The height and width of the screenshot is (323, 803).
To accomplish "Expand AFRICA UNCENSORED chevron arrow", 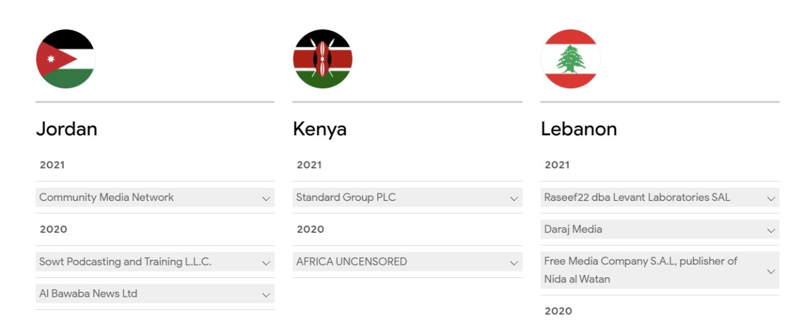I will [x=514, y=263].
